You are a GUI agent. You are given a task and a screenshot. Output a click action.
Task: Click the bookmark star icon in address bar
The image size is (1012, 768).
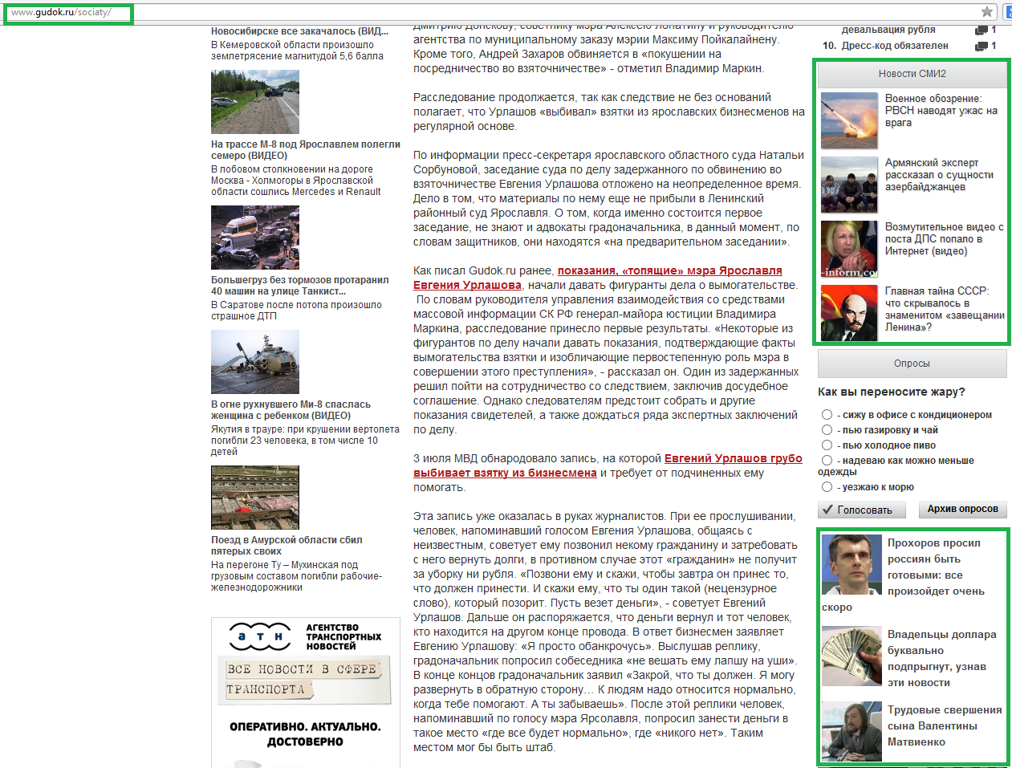click(x=986, y=12)
